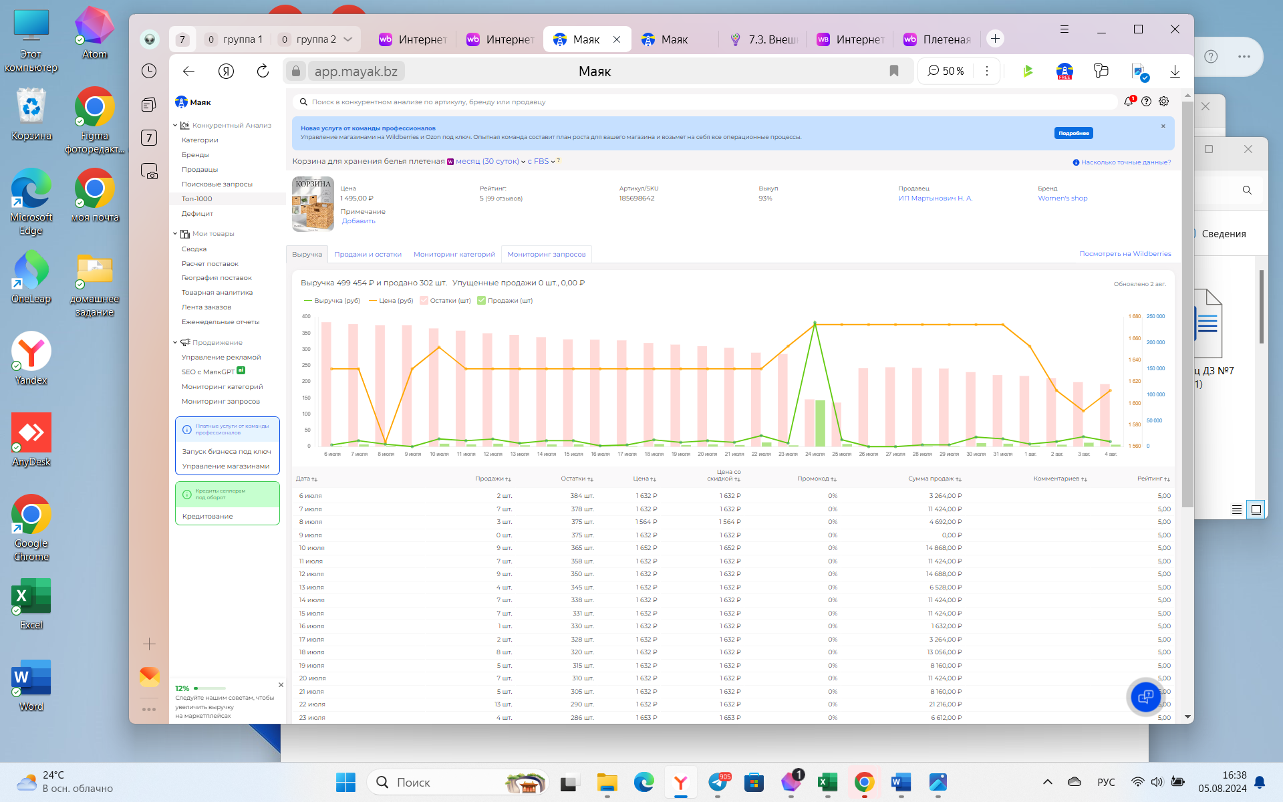Switch to the Продажи и остатки tab
1283x802 pixels.
point(368,255)
